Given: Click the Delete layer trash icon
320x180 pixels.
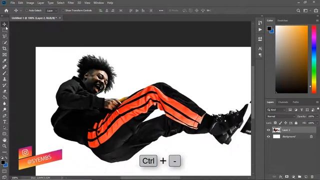Looking at the screenshot, I should pyautogui.click(x=312, y=176).
